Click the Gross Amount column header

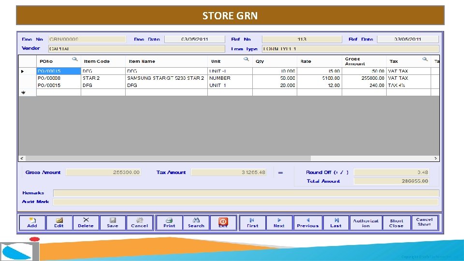(364, 61)
